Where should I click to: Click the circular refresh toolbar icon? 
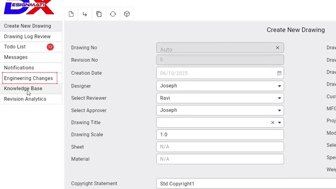pyautogui.click(x=113, y=14)
